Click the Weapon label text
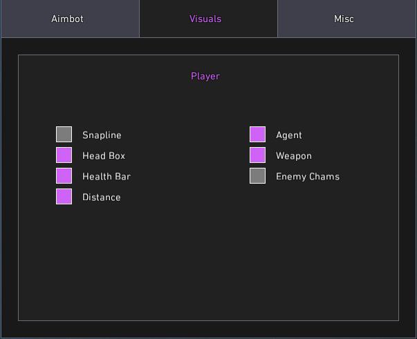This screenshot has height=339, width=417. (x=294, y=156)
